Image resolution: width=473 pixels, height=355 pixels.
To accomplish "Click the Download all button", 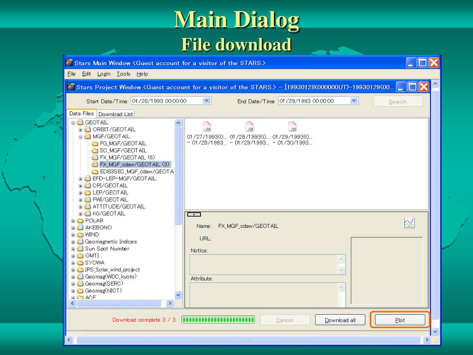I will coord(340,320).
